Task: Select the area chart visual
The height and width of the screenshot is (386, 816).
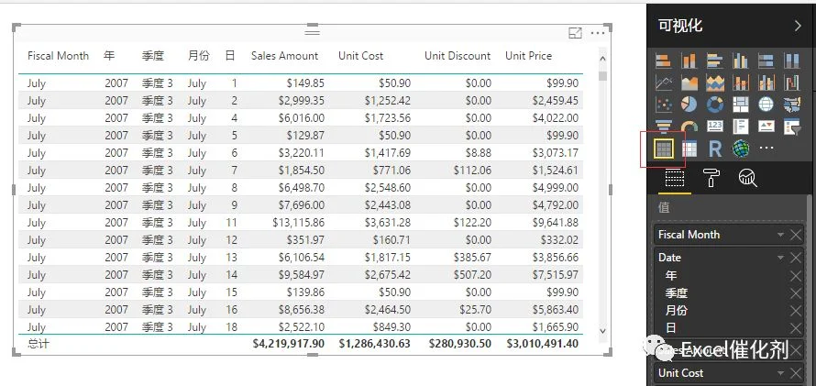Action: [689, 83]
